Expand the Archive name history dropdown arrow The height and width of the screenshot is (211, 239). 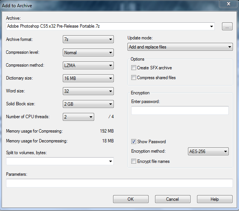pyautogui.click(x=211, y=27)
